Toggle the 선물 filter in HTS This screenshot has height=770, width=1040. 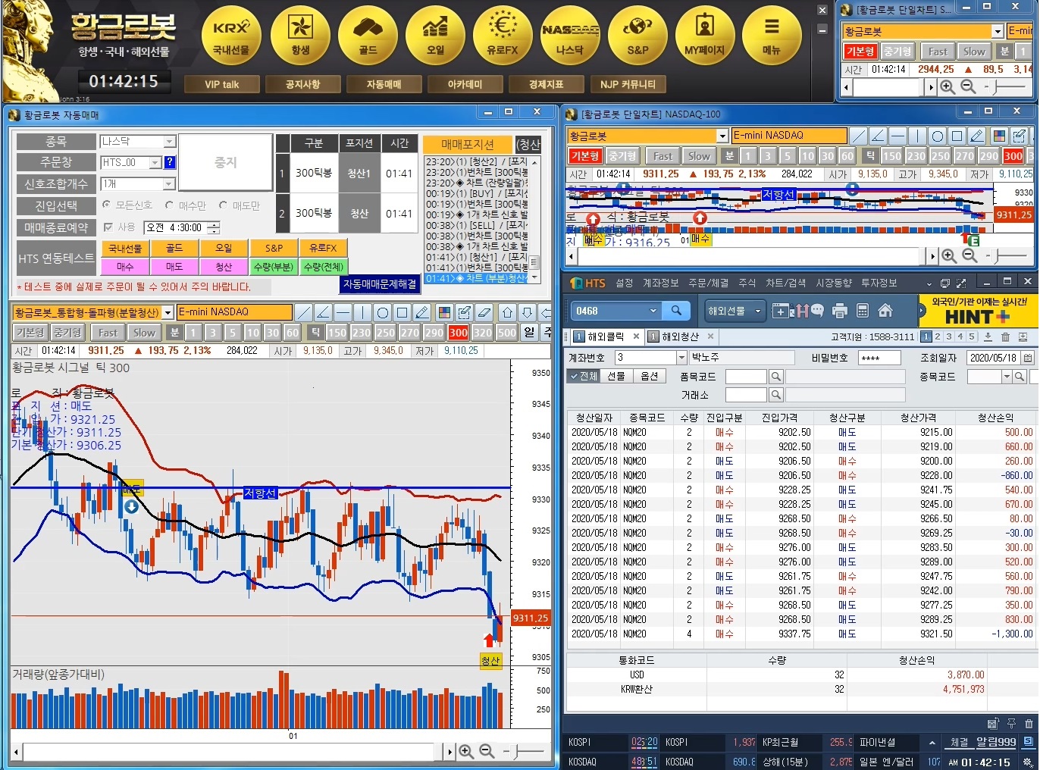[616, 376]
